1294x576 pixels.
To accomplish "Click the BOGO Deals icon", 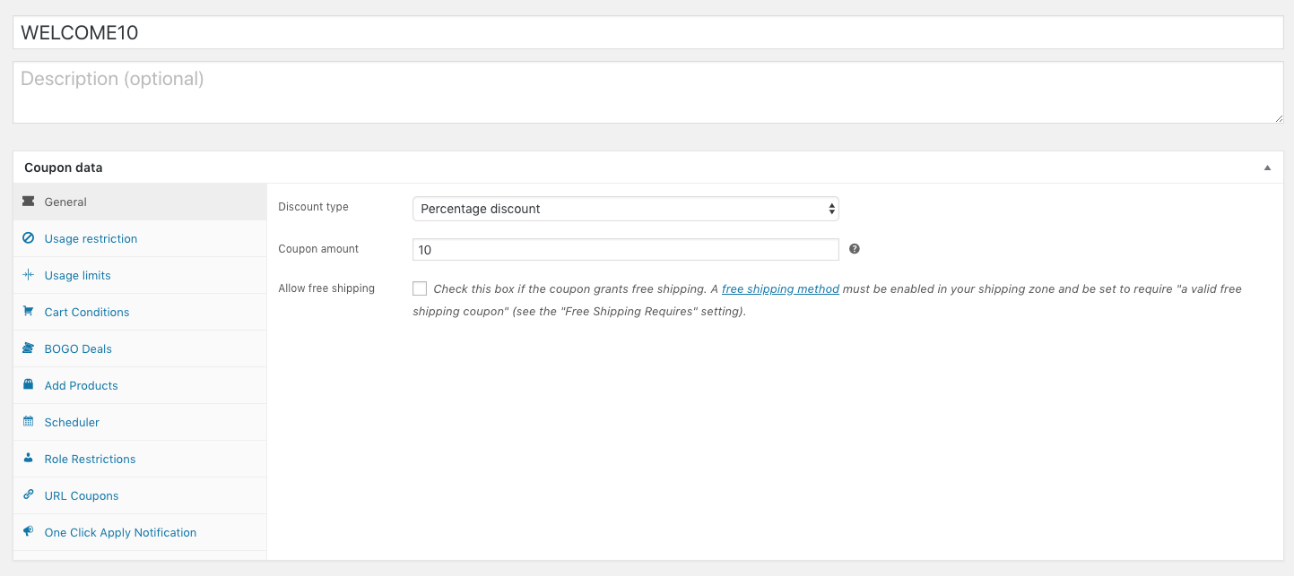I will (28, 348).
